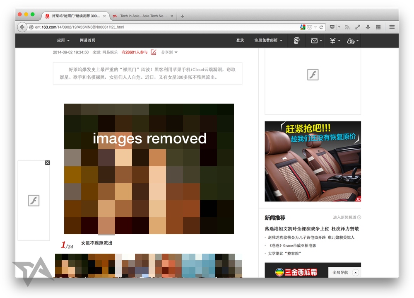Open dropdown arrow next to Pocket button
414x298 pixels.
tap(339, 27)
